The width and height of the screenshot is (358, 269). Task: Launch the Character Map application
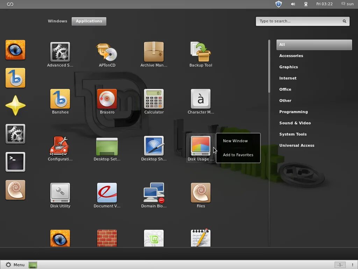tap(201, 101)
